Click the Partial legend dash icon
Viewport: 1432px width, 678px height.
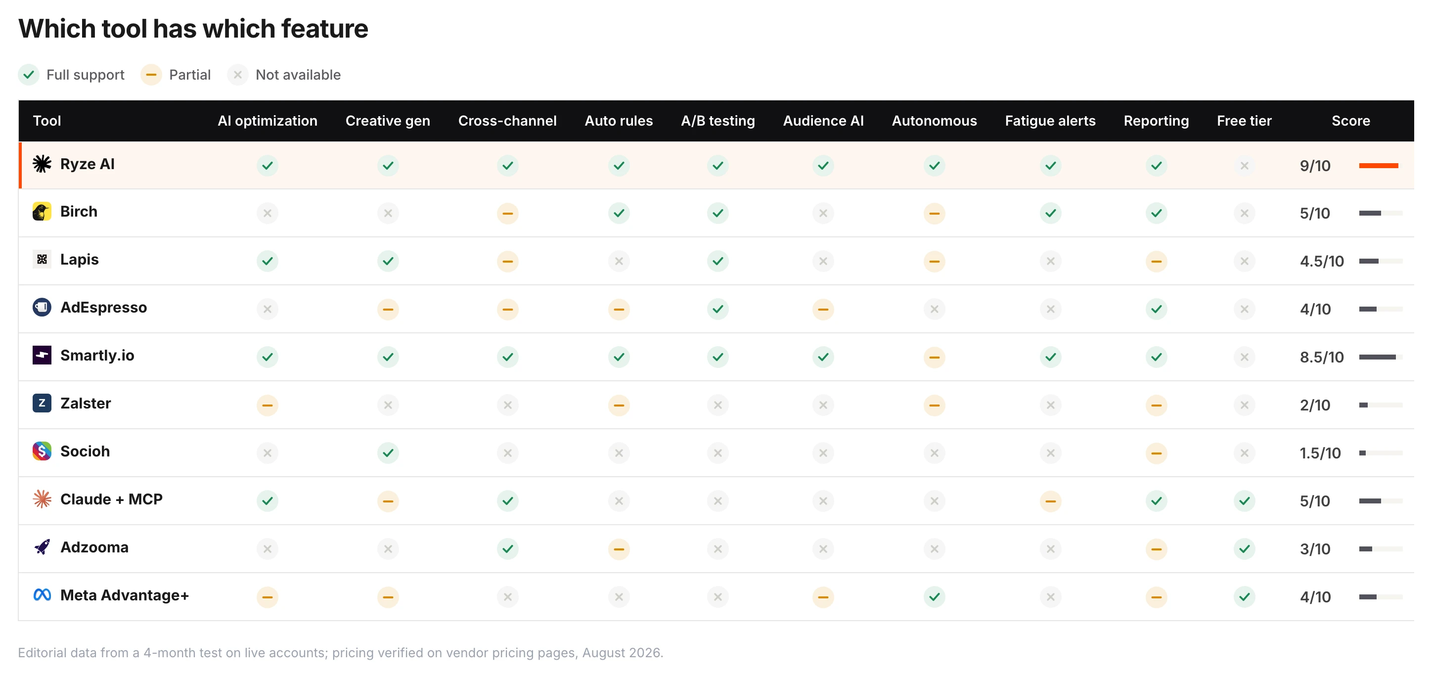tap(151, 75)
